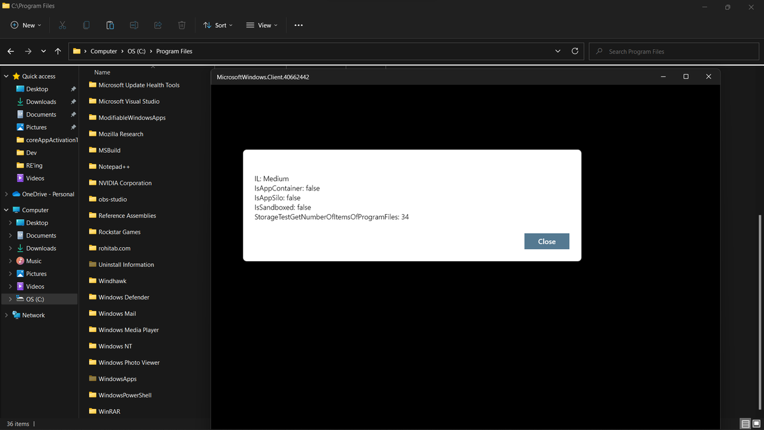Open the View dropdown
This screenshot has width=764, height=430.
point(262,25)
